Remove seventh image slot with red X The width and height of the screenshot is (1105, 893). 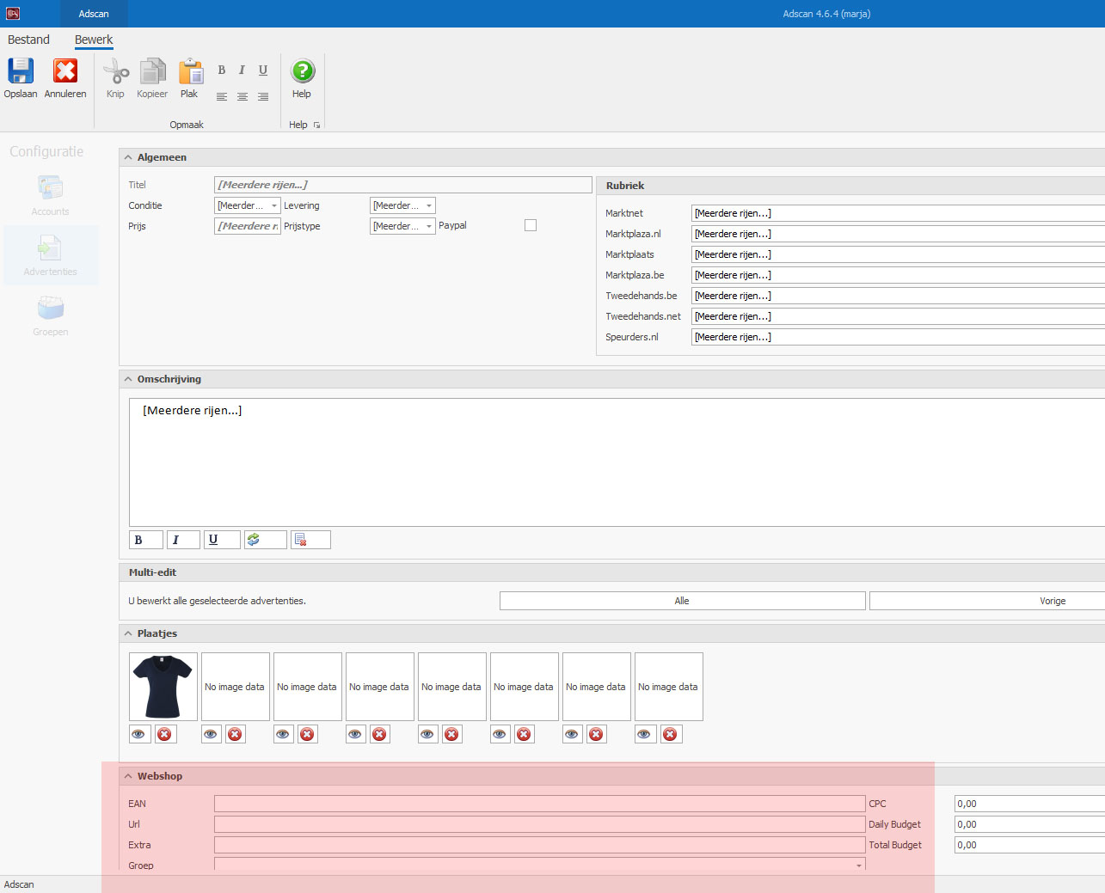(597, 734)
